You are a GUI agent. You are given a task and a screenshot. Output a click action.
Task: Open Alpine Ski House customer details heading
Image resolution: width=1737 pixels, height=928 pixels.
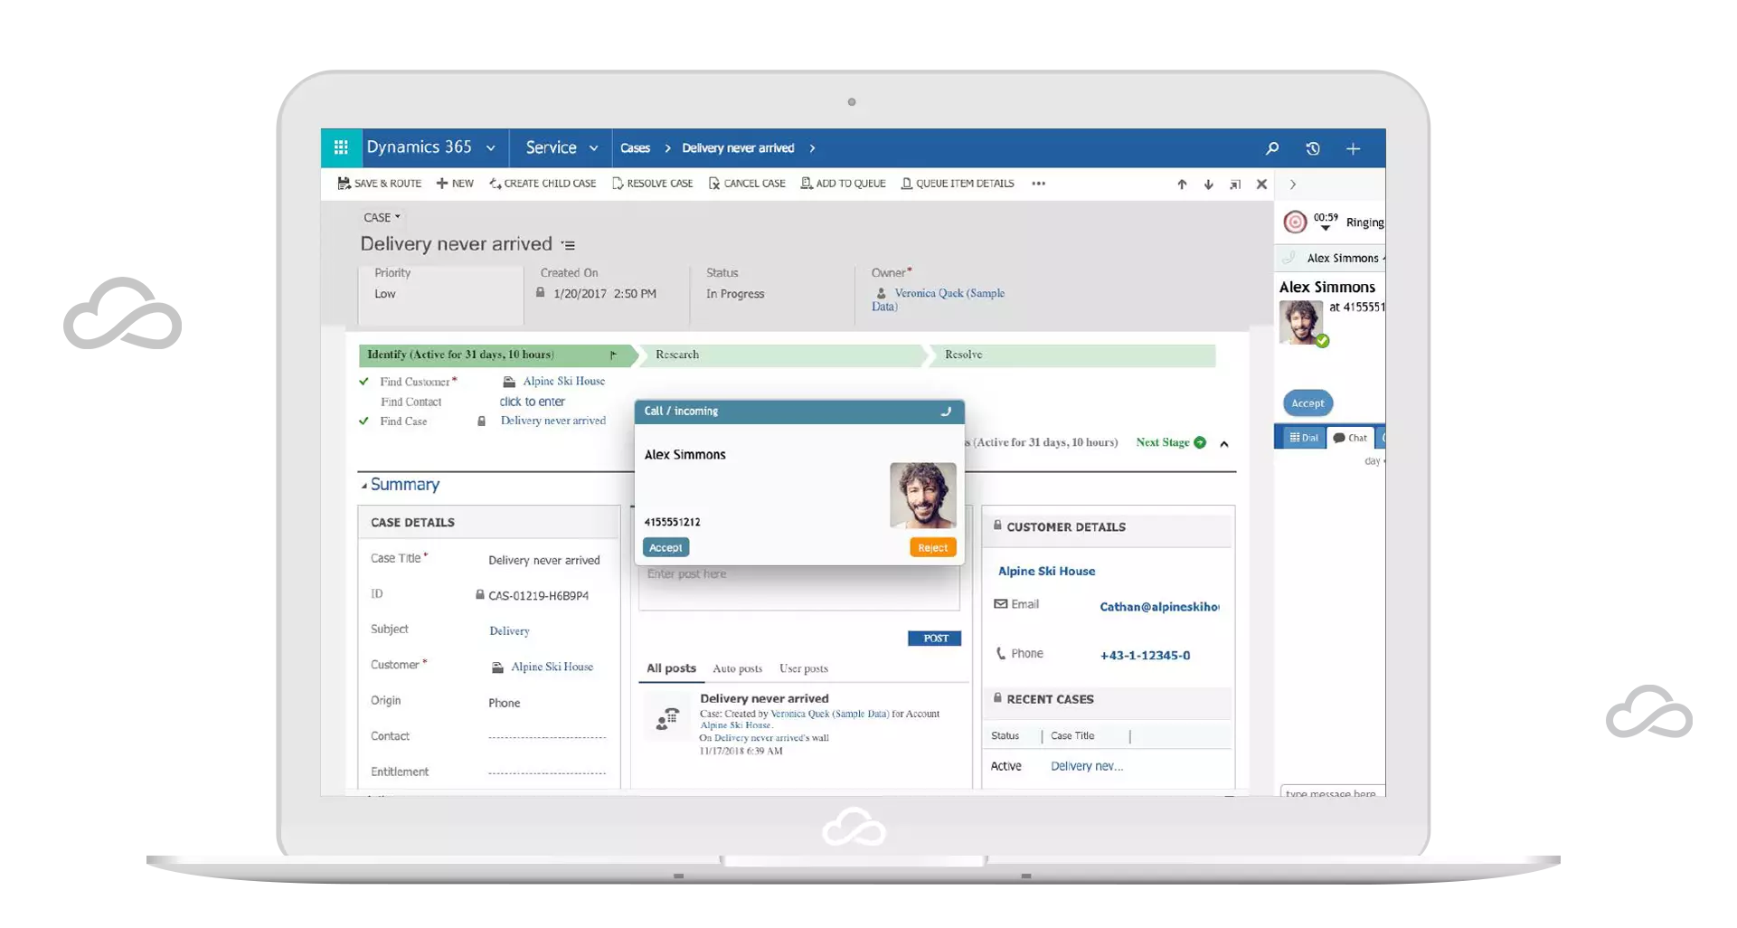1046,572
